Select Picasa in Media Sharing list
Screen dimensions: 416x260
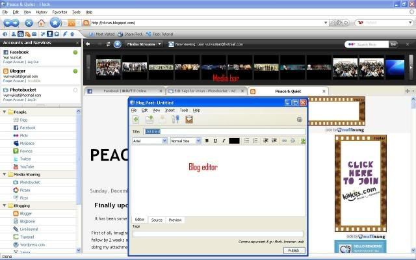click(x=25, y=190)
